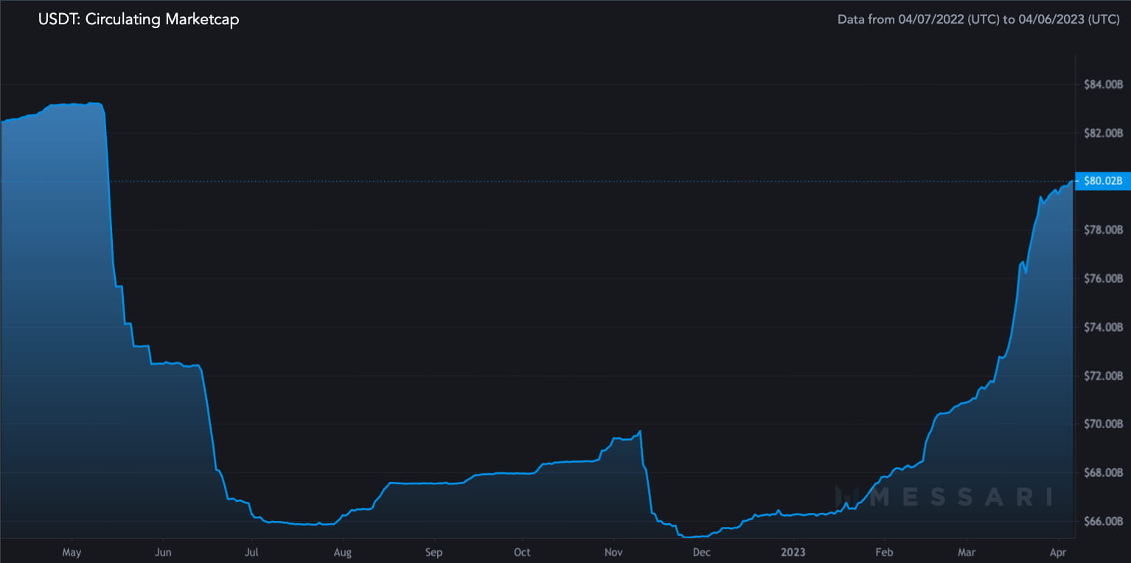
Task: Select the $82.00B axis label
Action: click(1103, 133)
